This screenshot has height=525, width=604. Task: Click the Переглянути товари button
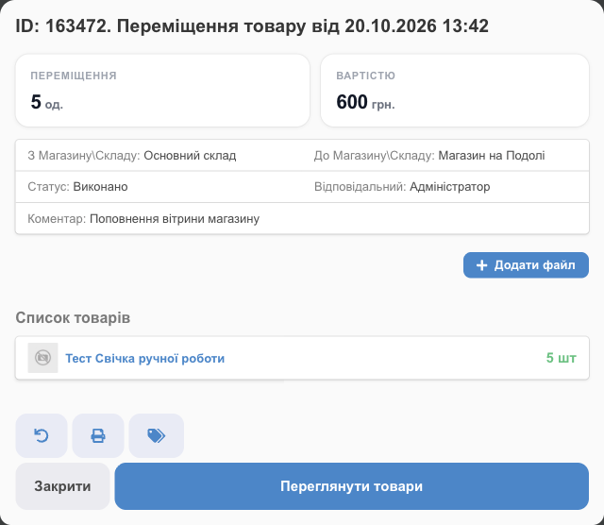tap(351, 486)
